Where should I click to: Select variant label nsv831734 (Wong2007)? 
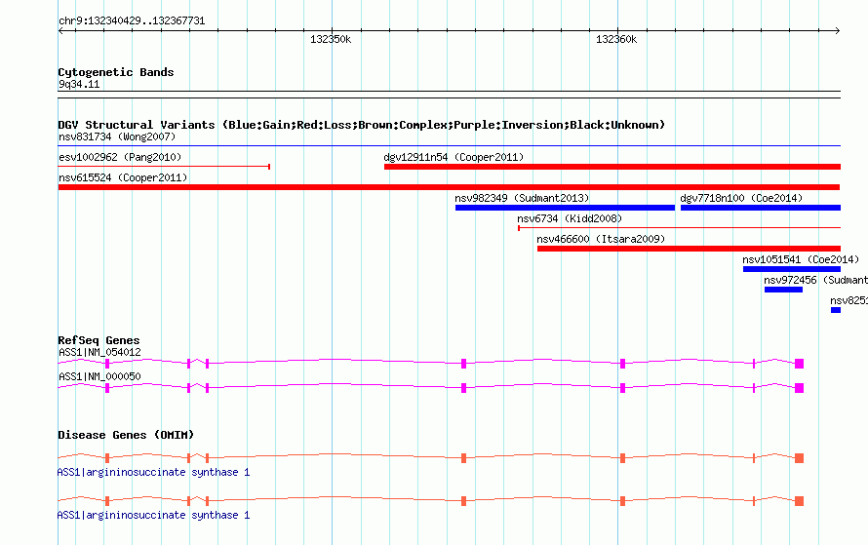(x=117, y=136)
